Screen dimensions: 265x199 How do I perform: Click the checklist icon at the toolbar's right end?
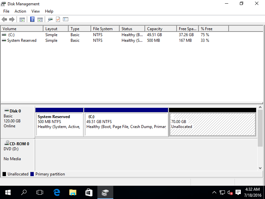(66, 20)
